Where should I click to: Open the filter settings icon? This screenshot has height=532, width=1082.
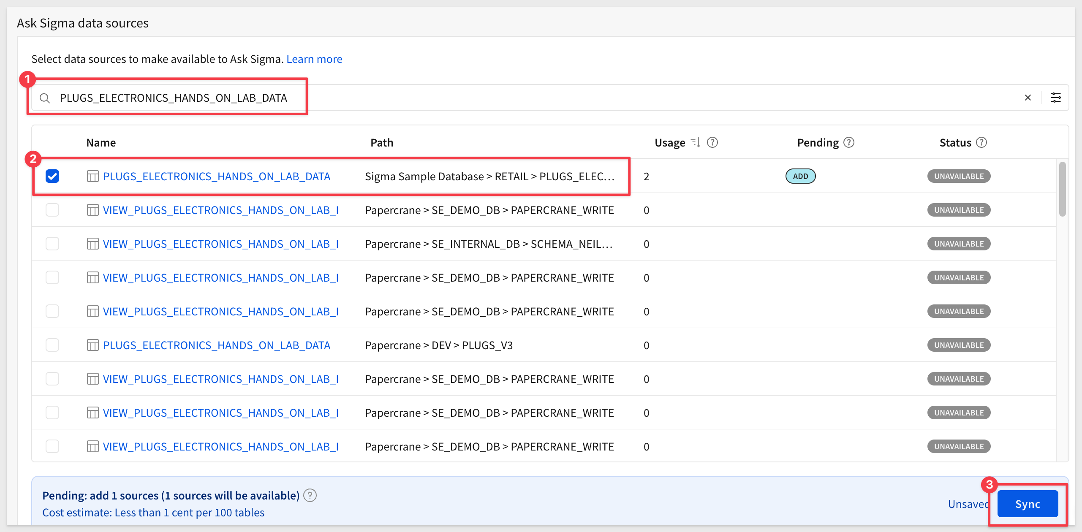tap(1055, 98)
